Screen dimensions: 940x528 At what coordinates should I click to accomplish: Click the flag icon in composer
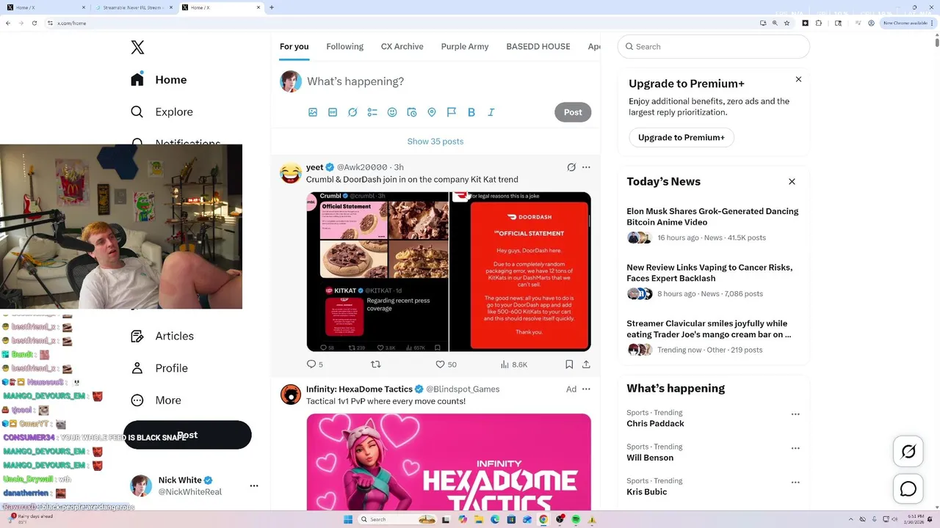(x=452, y=112)
